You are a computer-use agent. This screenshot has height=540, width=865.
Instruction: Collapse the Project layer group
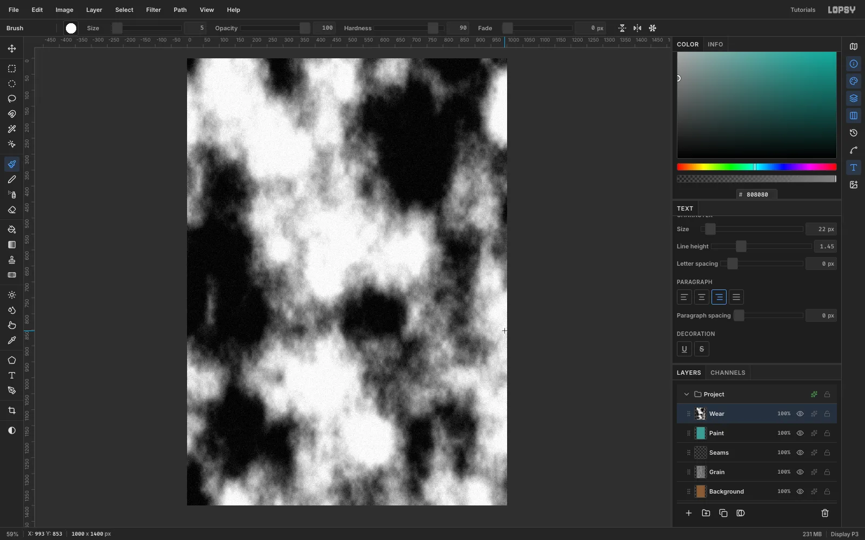click(x=687, y=394)
